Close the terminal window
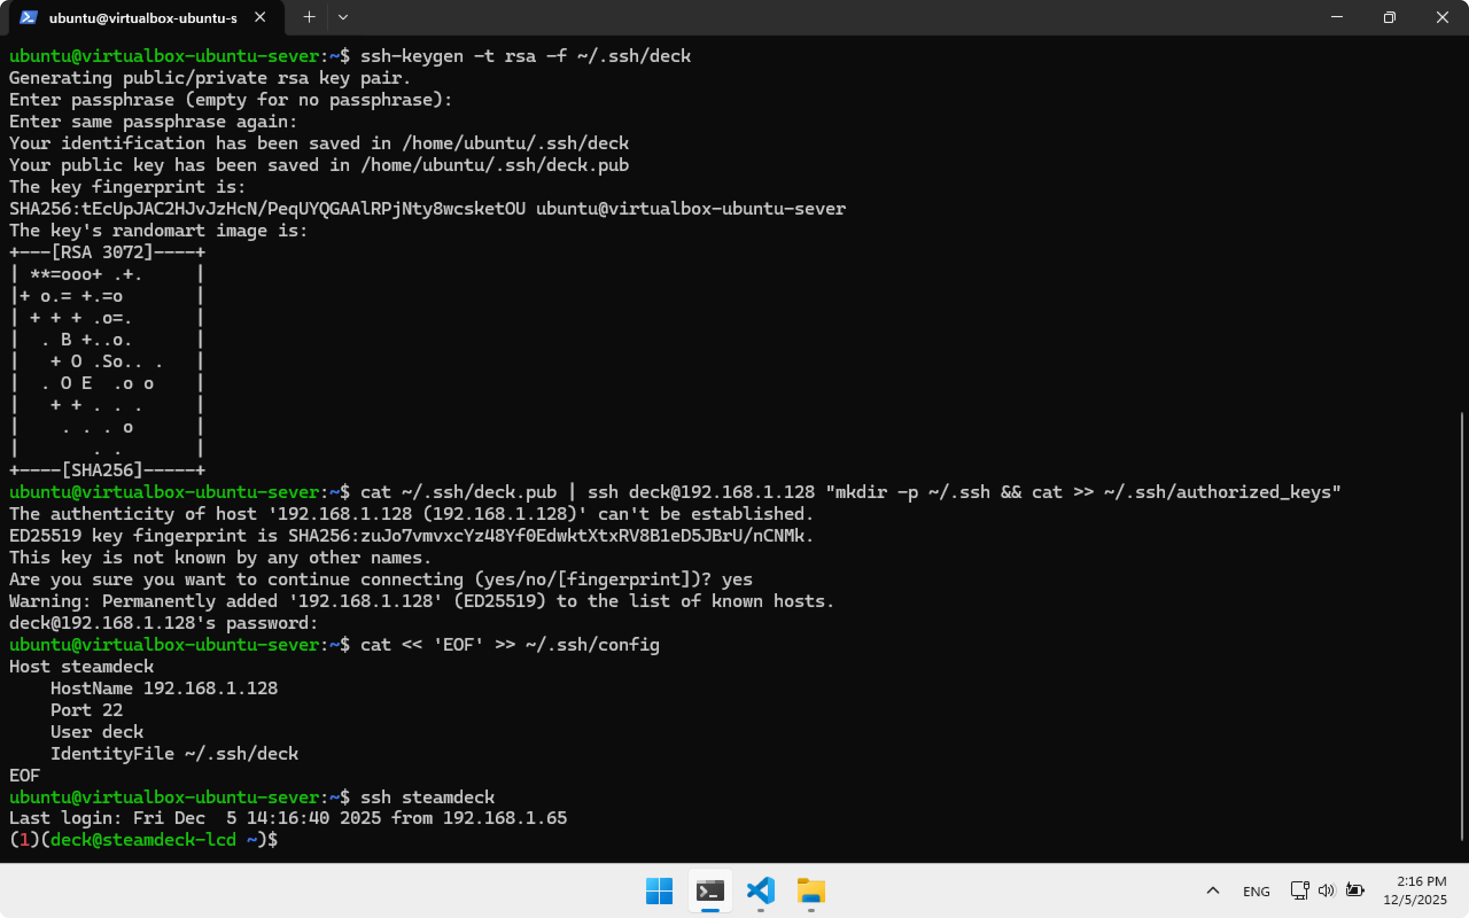 pos(1442,18)
